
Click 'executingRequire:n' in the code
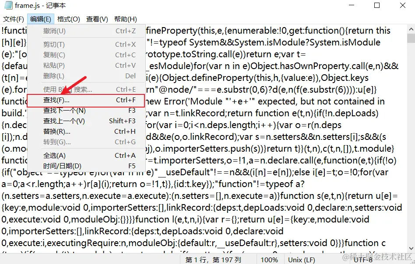point(88,243)
